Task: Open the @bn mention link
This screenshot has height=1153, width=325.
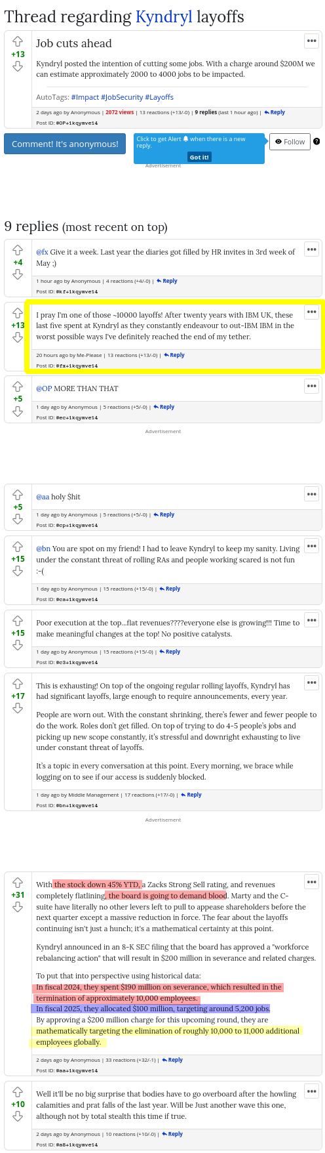Action: (x=43, y=549)
